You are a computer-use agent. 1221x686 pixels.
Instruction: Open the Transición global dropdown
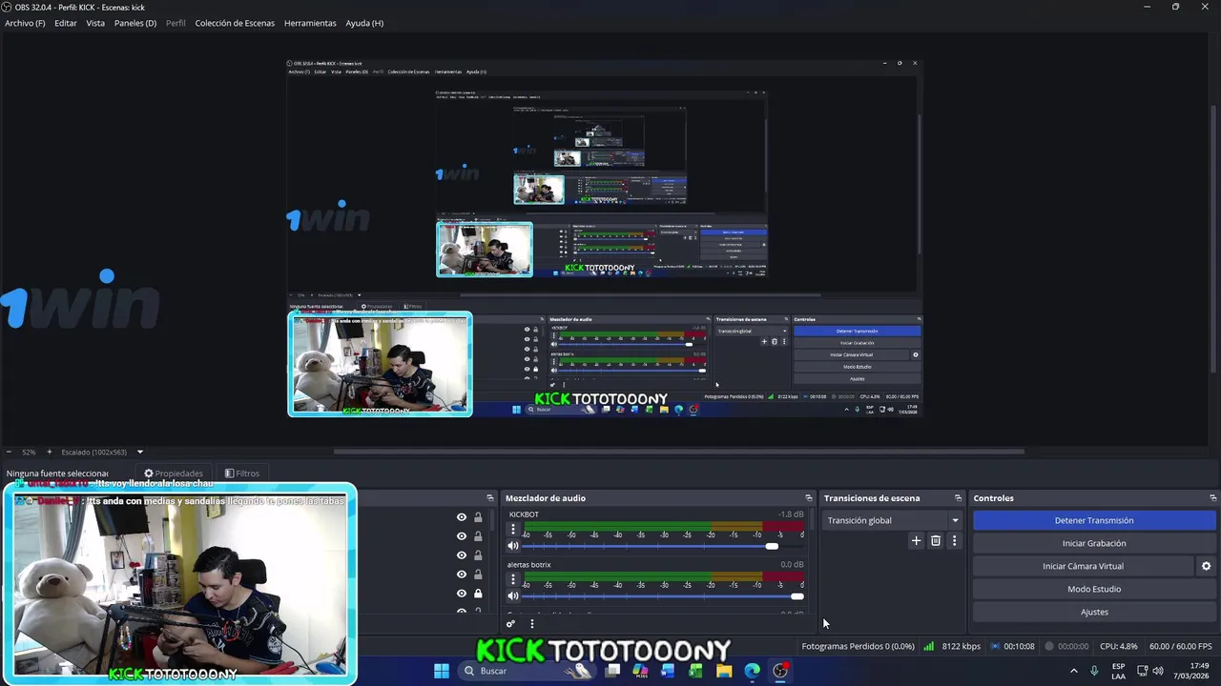pyautogui.click(x=892, y=520)
